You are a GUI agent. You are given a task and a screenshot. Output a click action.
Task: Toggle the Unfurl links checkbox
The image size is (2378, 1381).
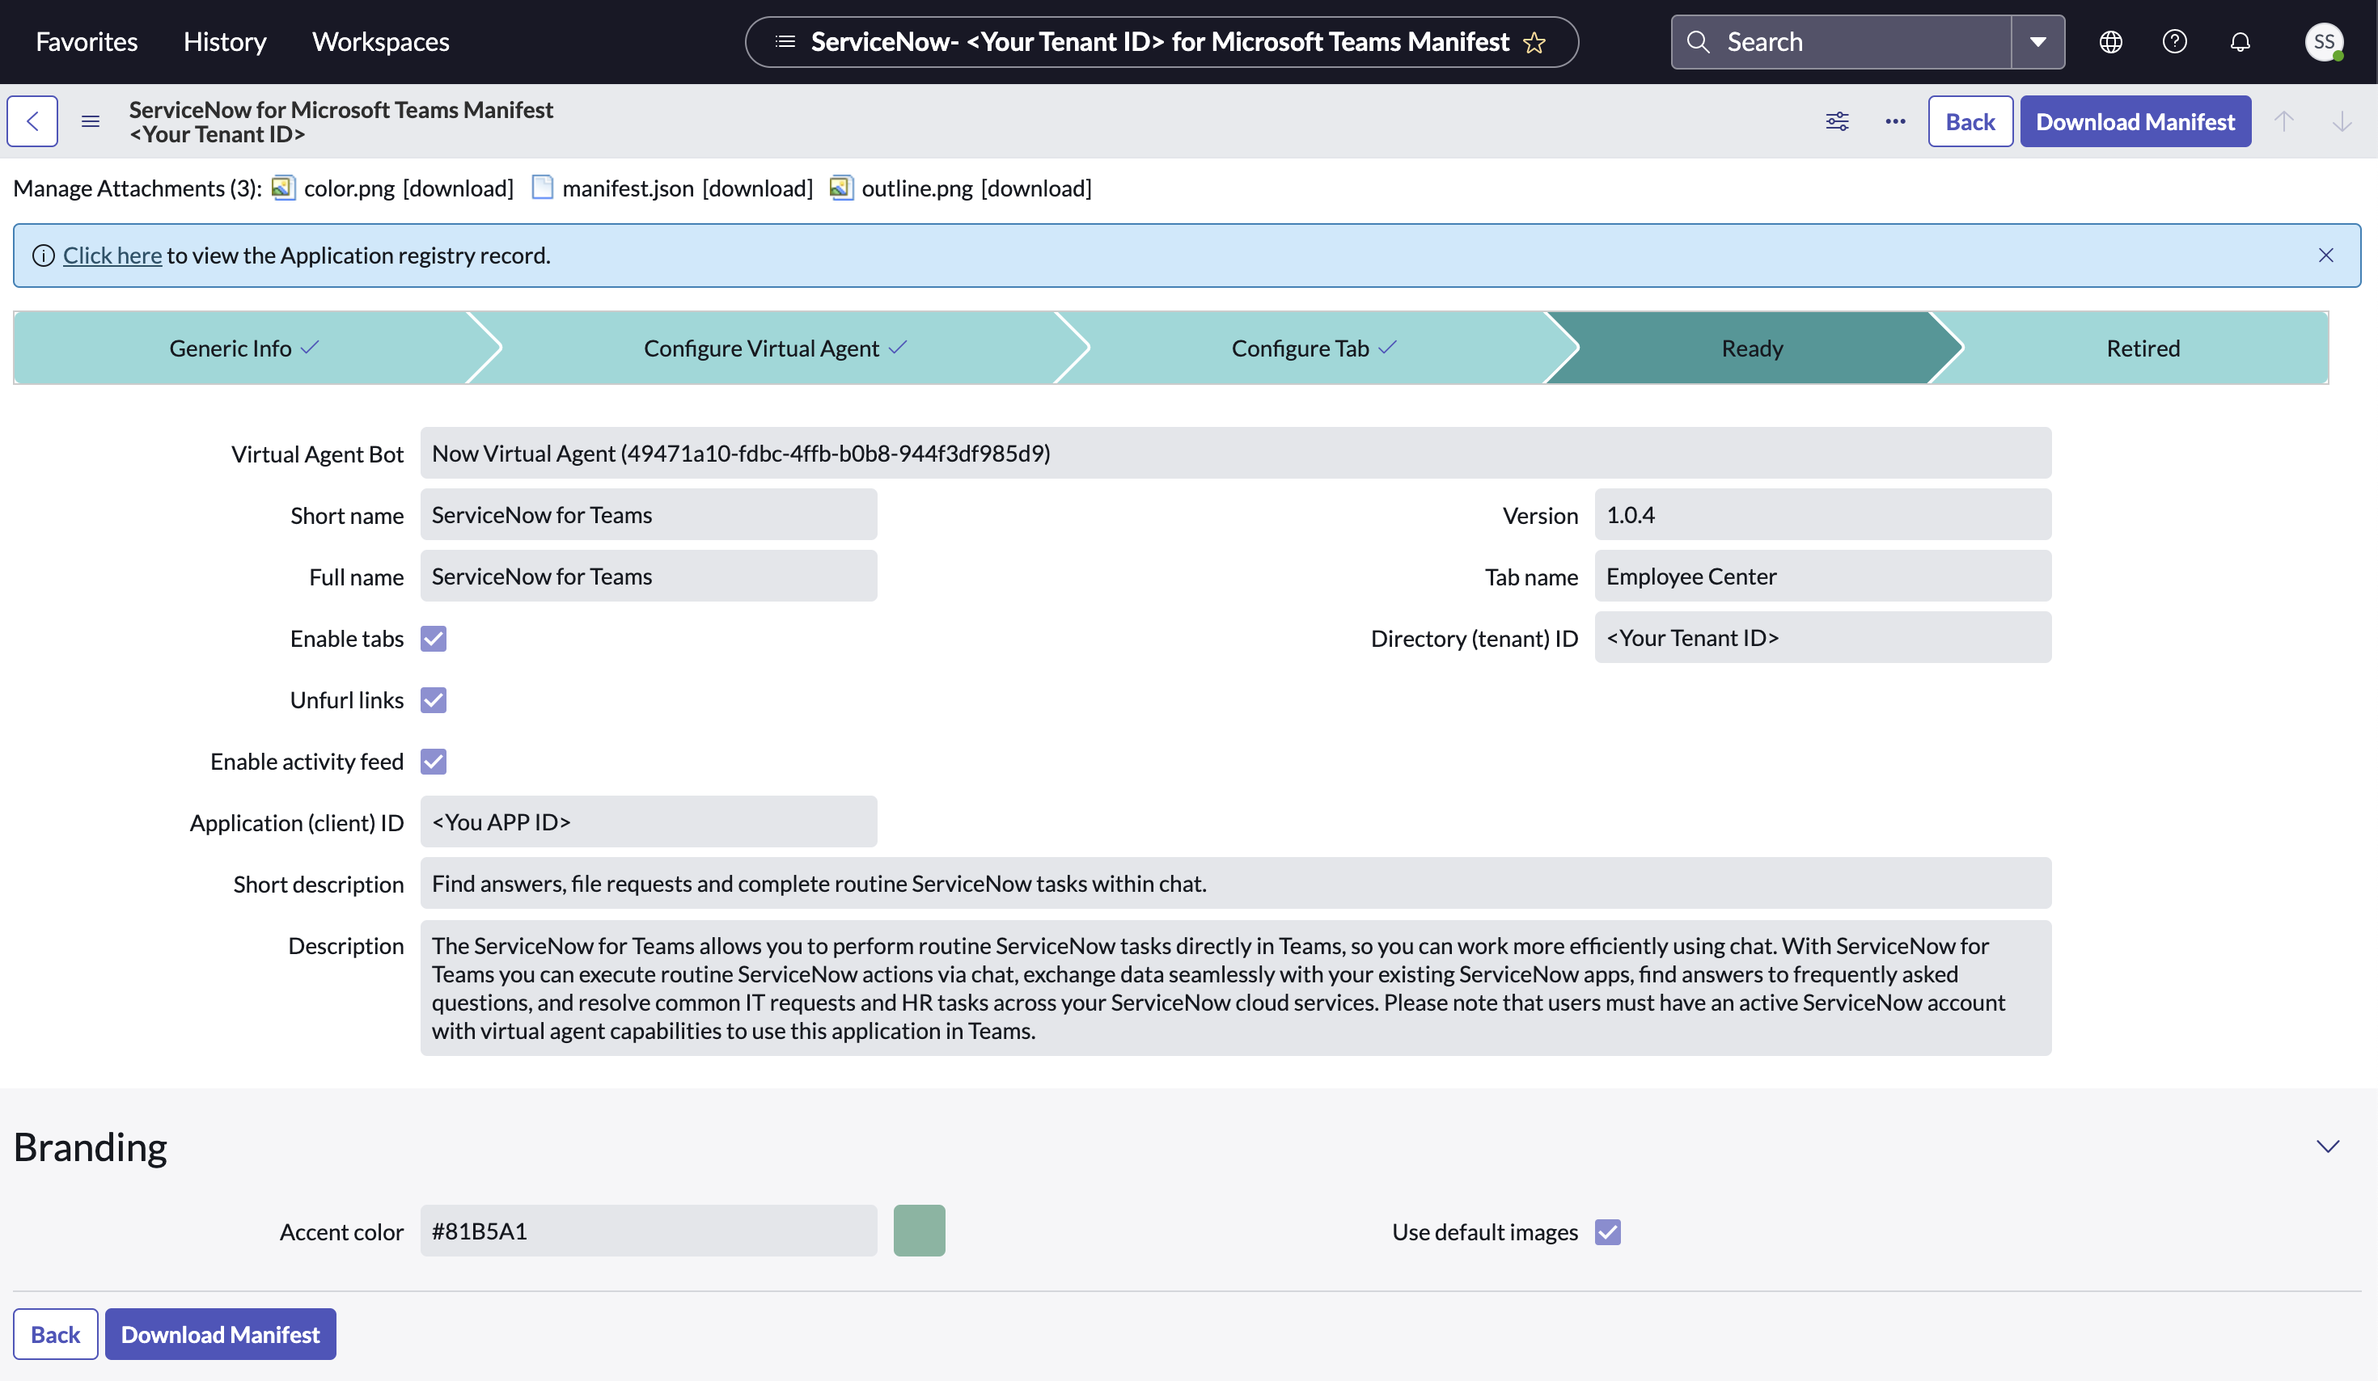click(434, 700)
